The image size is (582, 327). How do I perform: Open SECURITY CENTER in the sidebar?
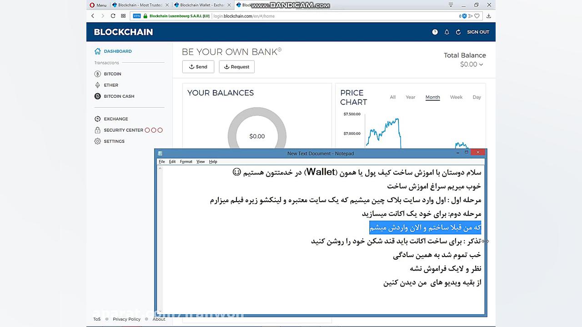click(123, 130)
